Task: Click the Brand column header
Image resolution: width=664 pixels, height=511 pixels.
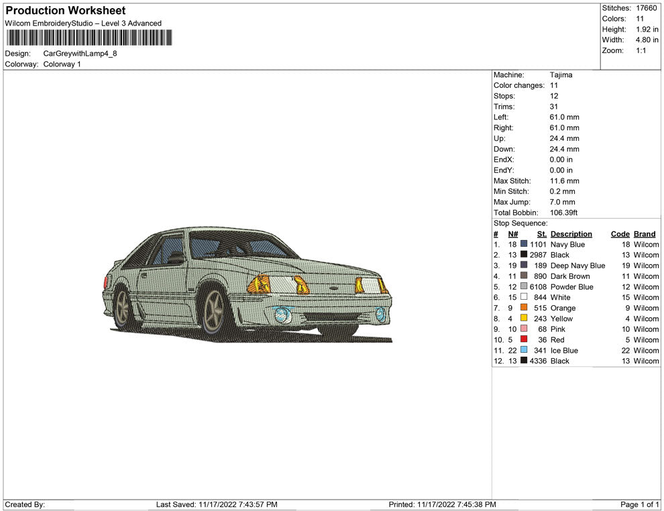Action: click(645, 234)
